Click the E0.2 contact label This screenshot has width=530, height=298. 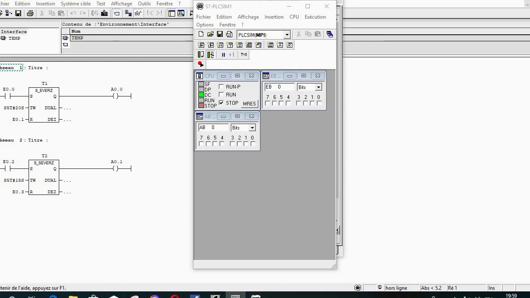[9, 162]
